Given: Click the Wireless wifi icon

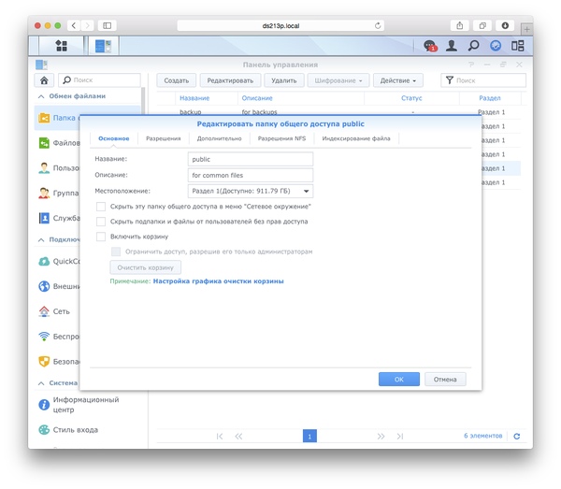Looking at the screenshot, I should [44, 337].
